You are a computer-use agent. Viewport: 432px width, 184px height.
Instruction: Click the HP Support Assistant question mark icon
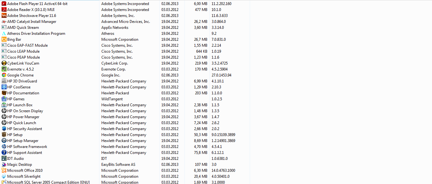(4, 153)
